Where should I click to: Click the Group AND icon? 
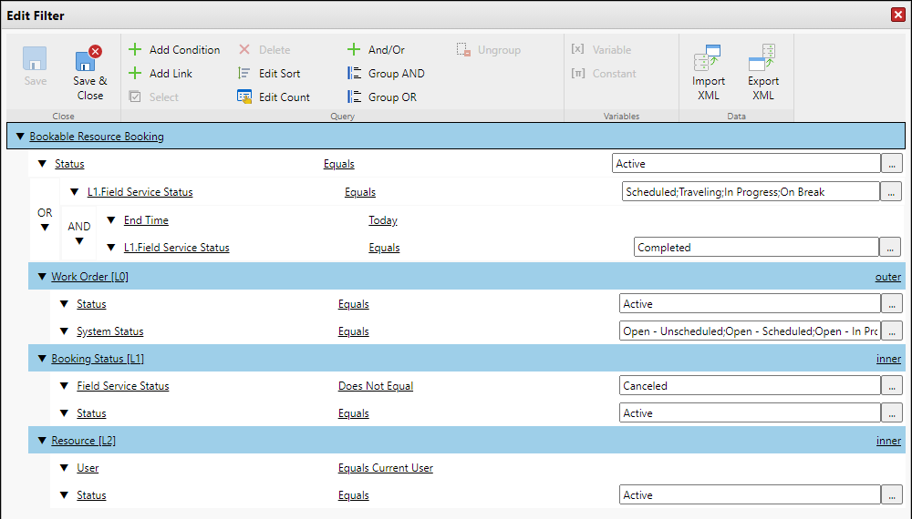(355, 74)
